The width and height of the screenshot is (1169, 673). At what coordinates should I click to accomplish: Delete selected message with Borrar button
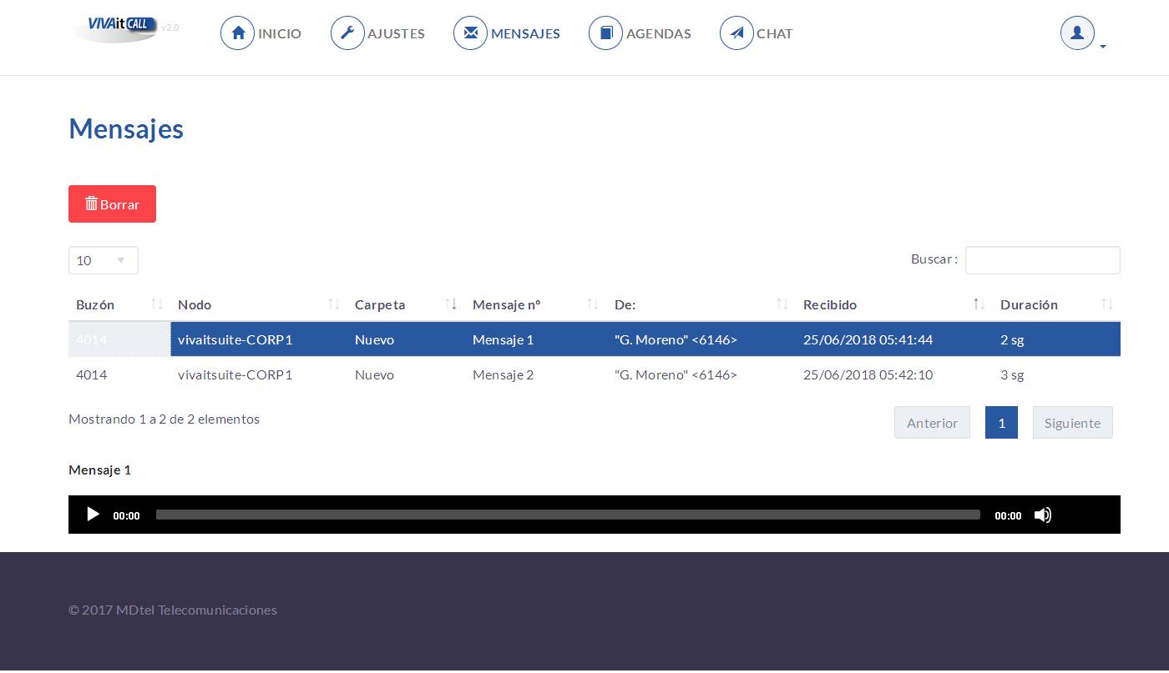tap(112, 203)
